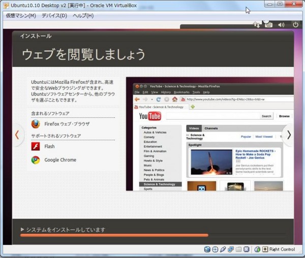Click the mouse integration globe icon
The image size is (305, 258).
257,249
